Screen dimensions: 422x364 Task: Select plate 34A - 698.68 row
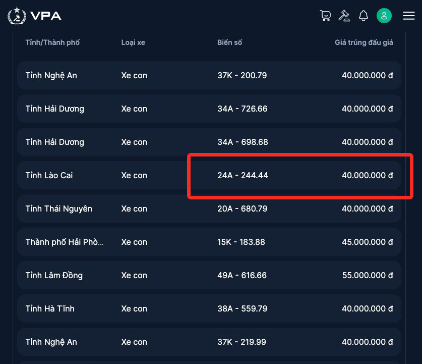[x=242, y=142]
